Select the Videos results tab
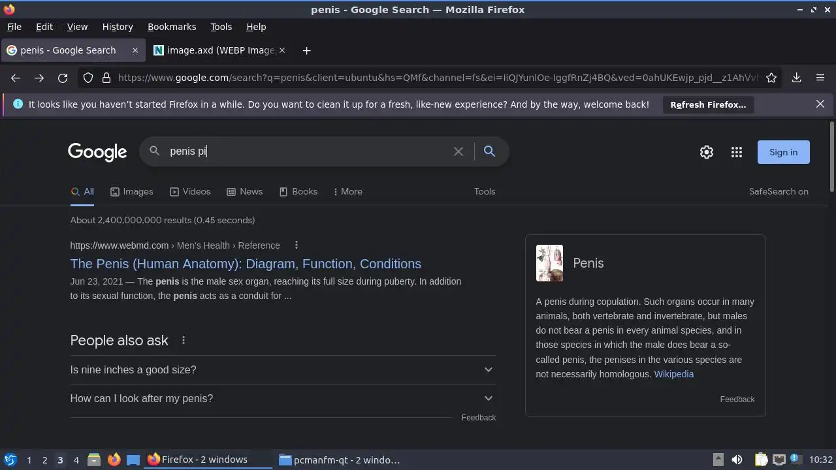The height and width of the screenshot is (470, 836). point(190,191)
